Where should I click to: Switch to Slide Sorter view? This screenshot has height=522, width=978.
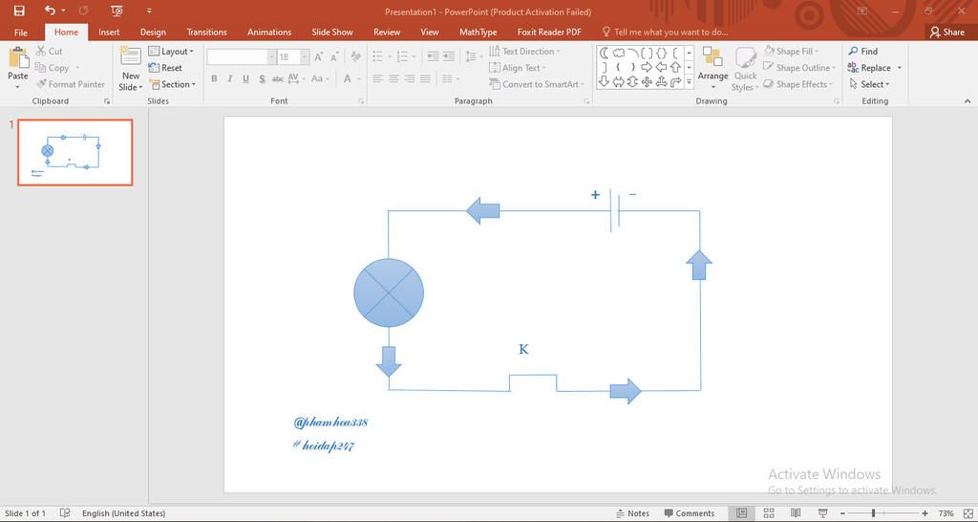[769, 513]
